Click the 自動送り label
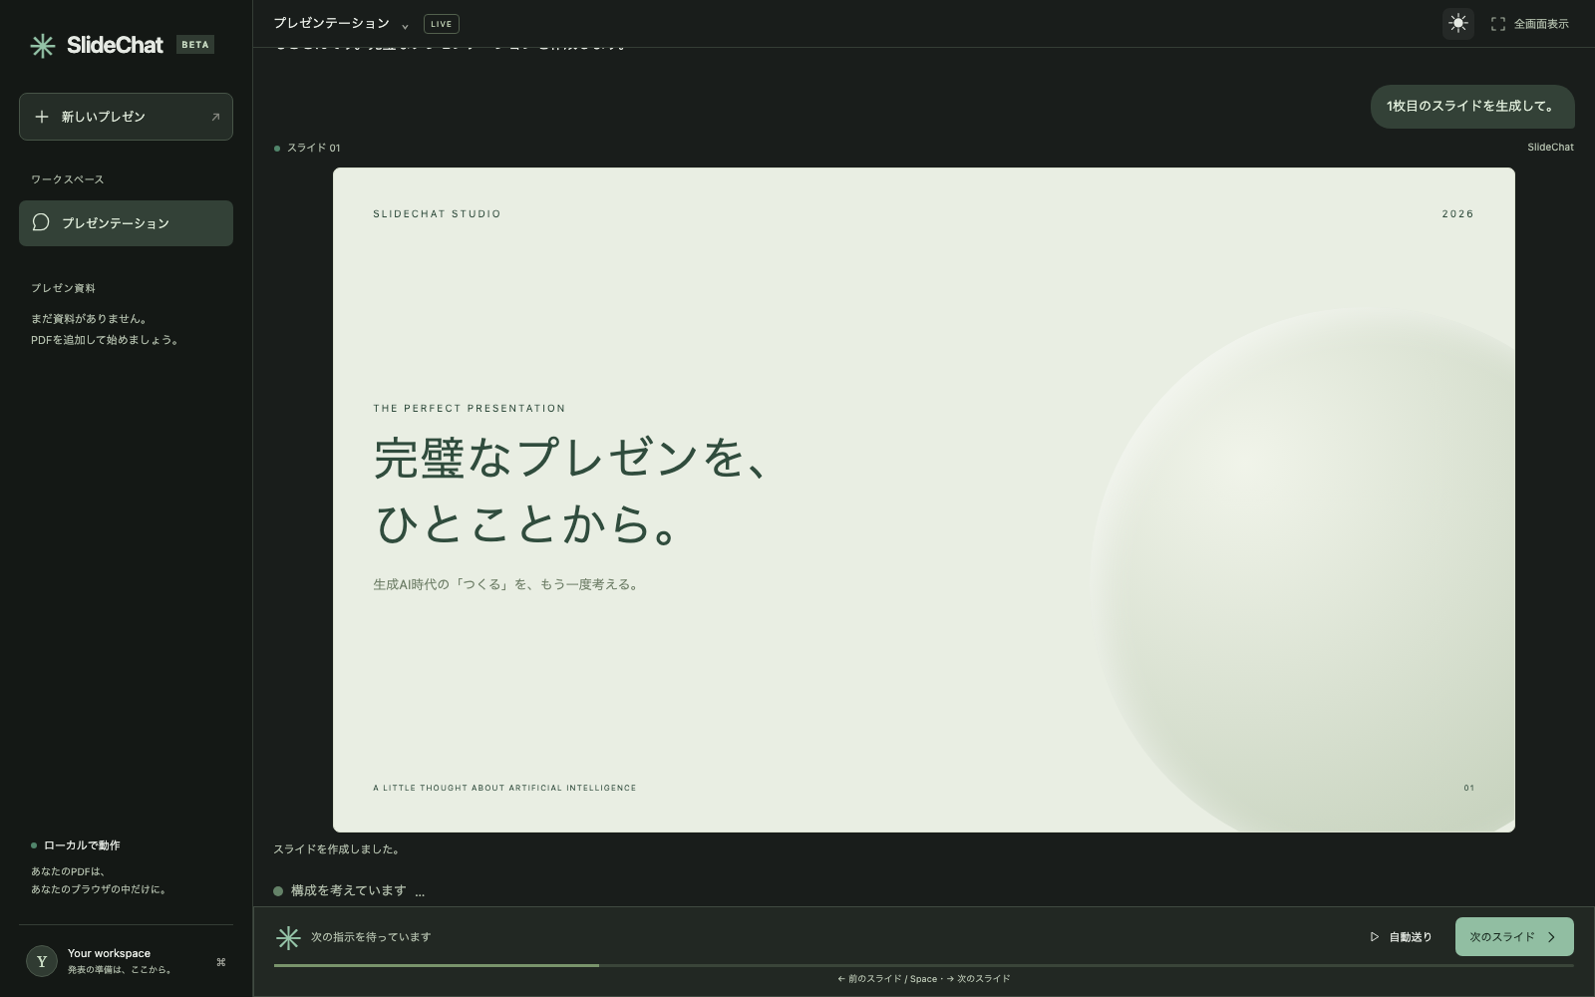Viewport: 1595px width, 997px height. pyautogui.click(x=1411, y=937)
